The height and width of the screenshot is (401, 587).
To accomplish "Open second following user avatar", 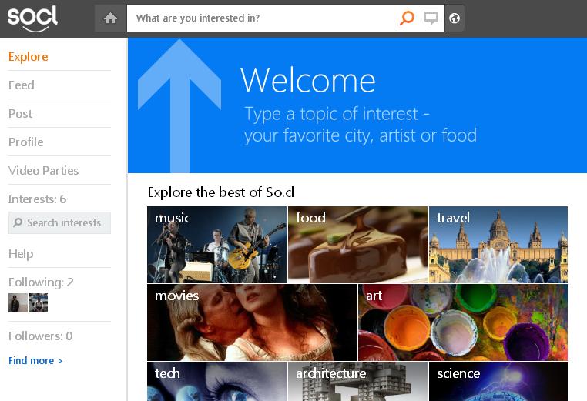I will [x=38, y=302].
